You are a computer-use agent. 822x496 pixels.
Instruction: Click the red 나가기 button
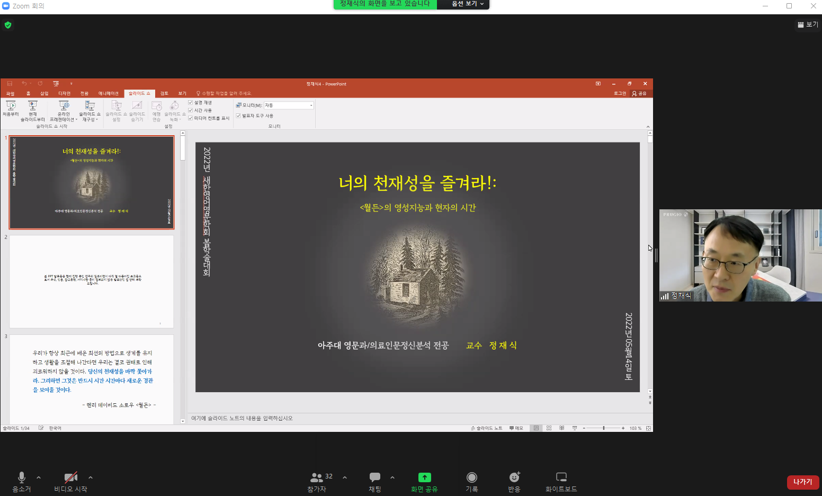(802, 482)
